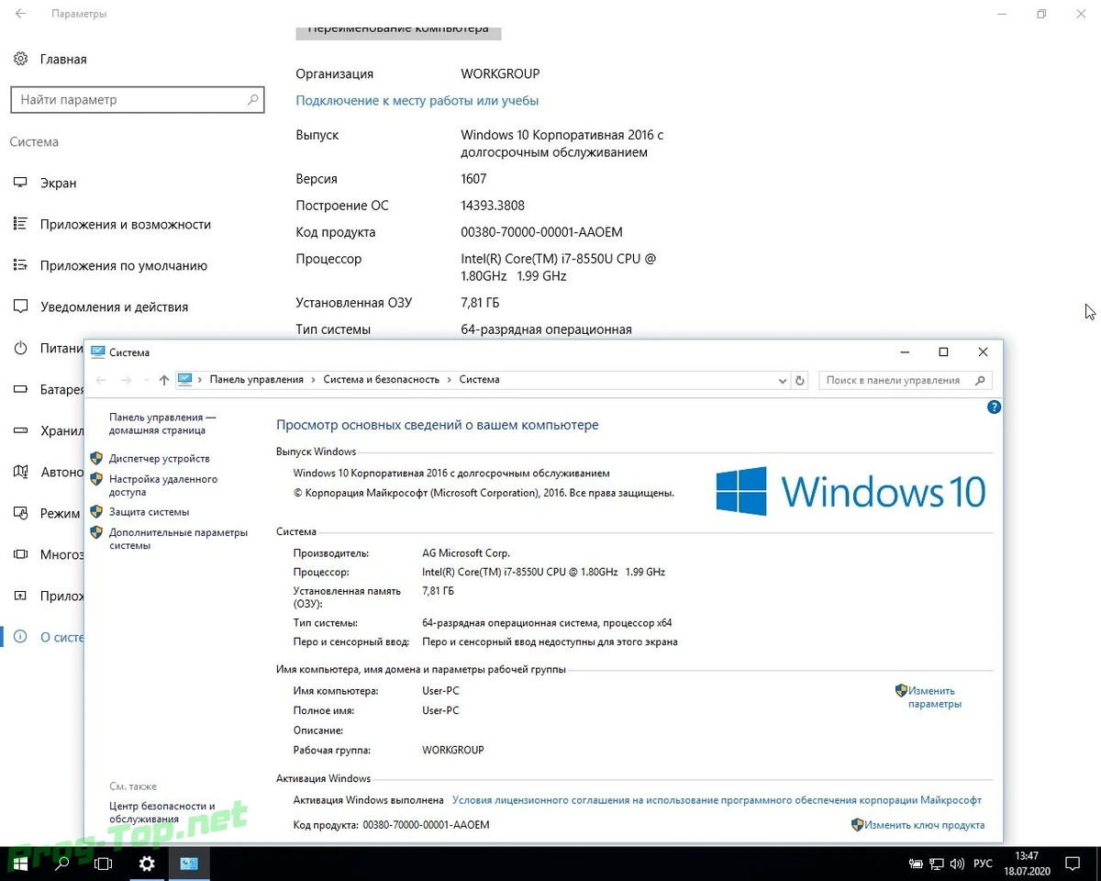Refresh the Control Panel address bar
The height and width of the screenshot is (881, 1101).
point(800,380)
